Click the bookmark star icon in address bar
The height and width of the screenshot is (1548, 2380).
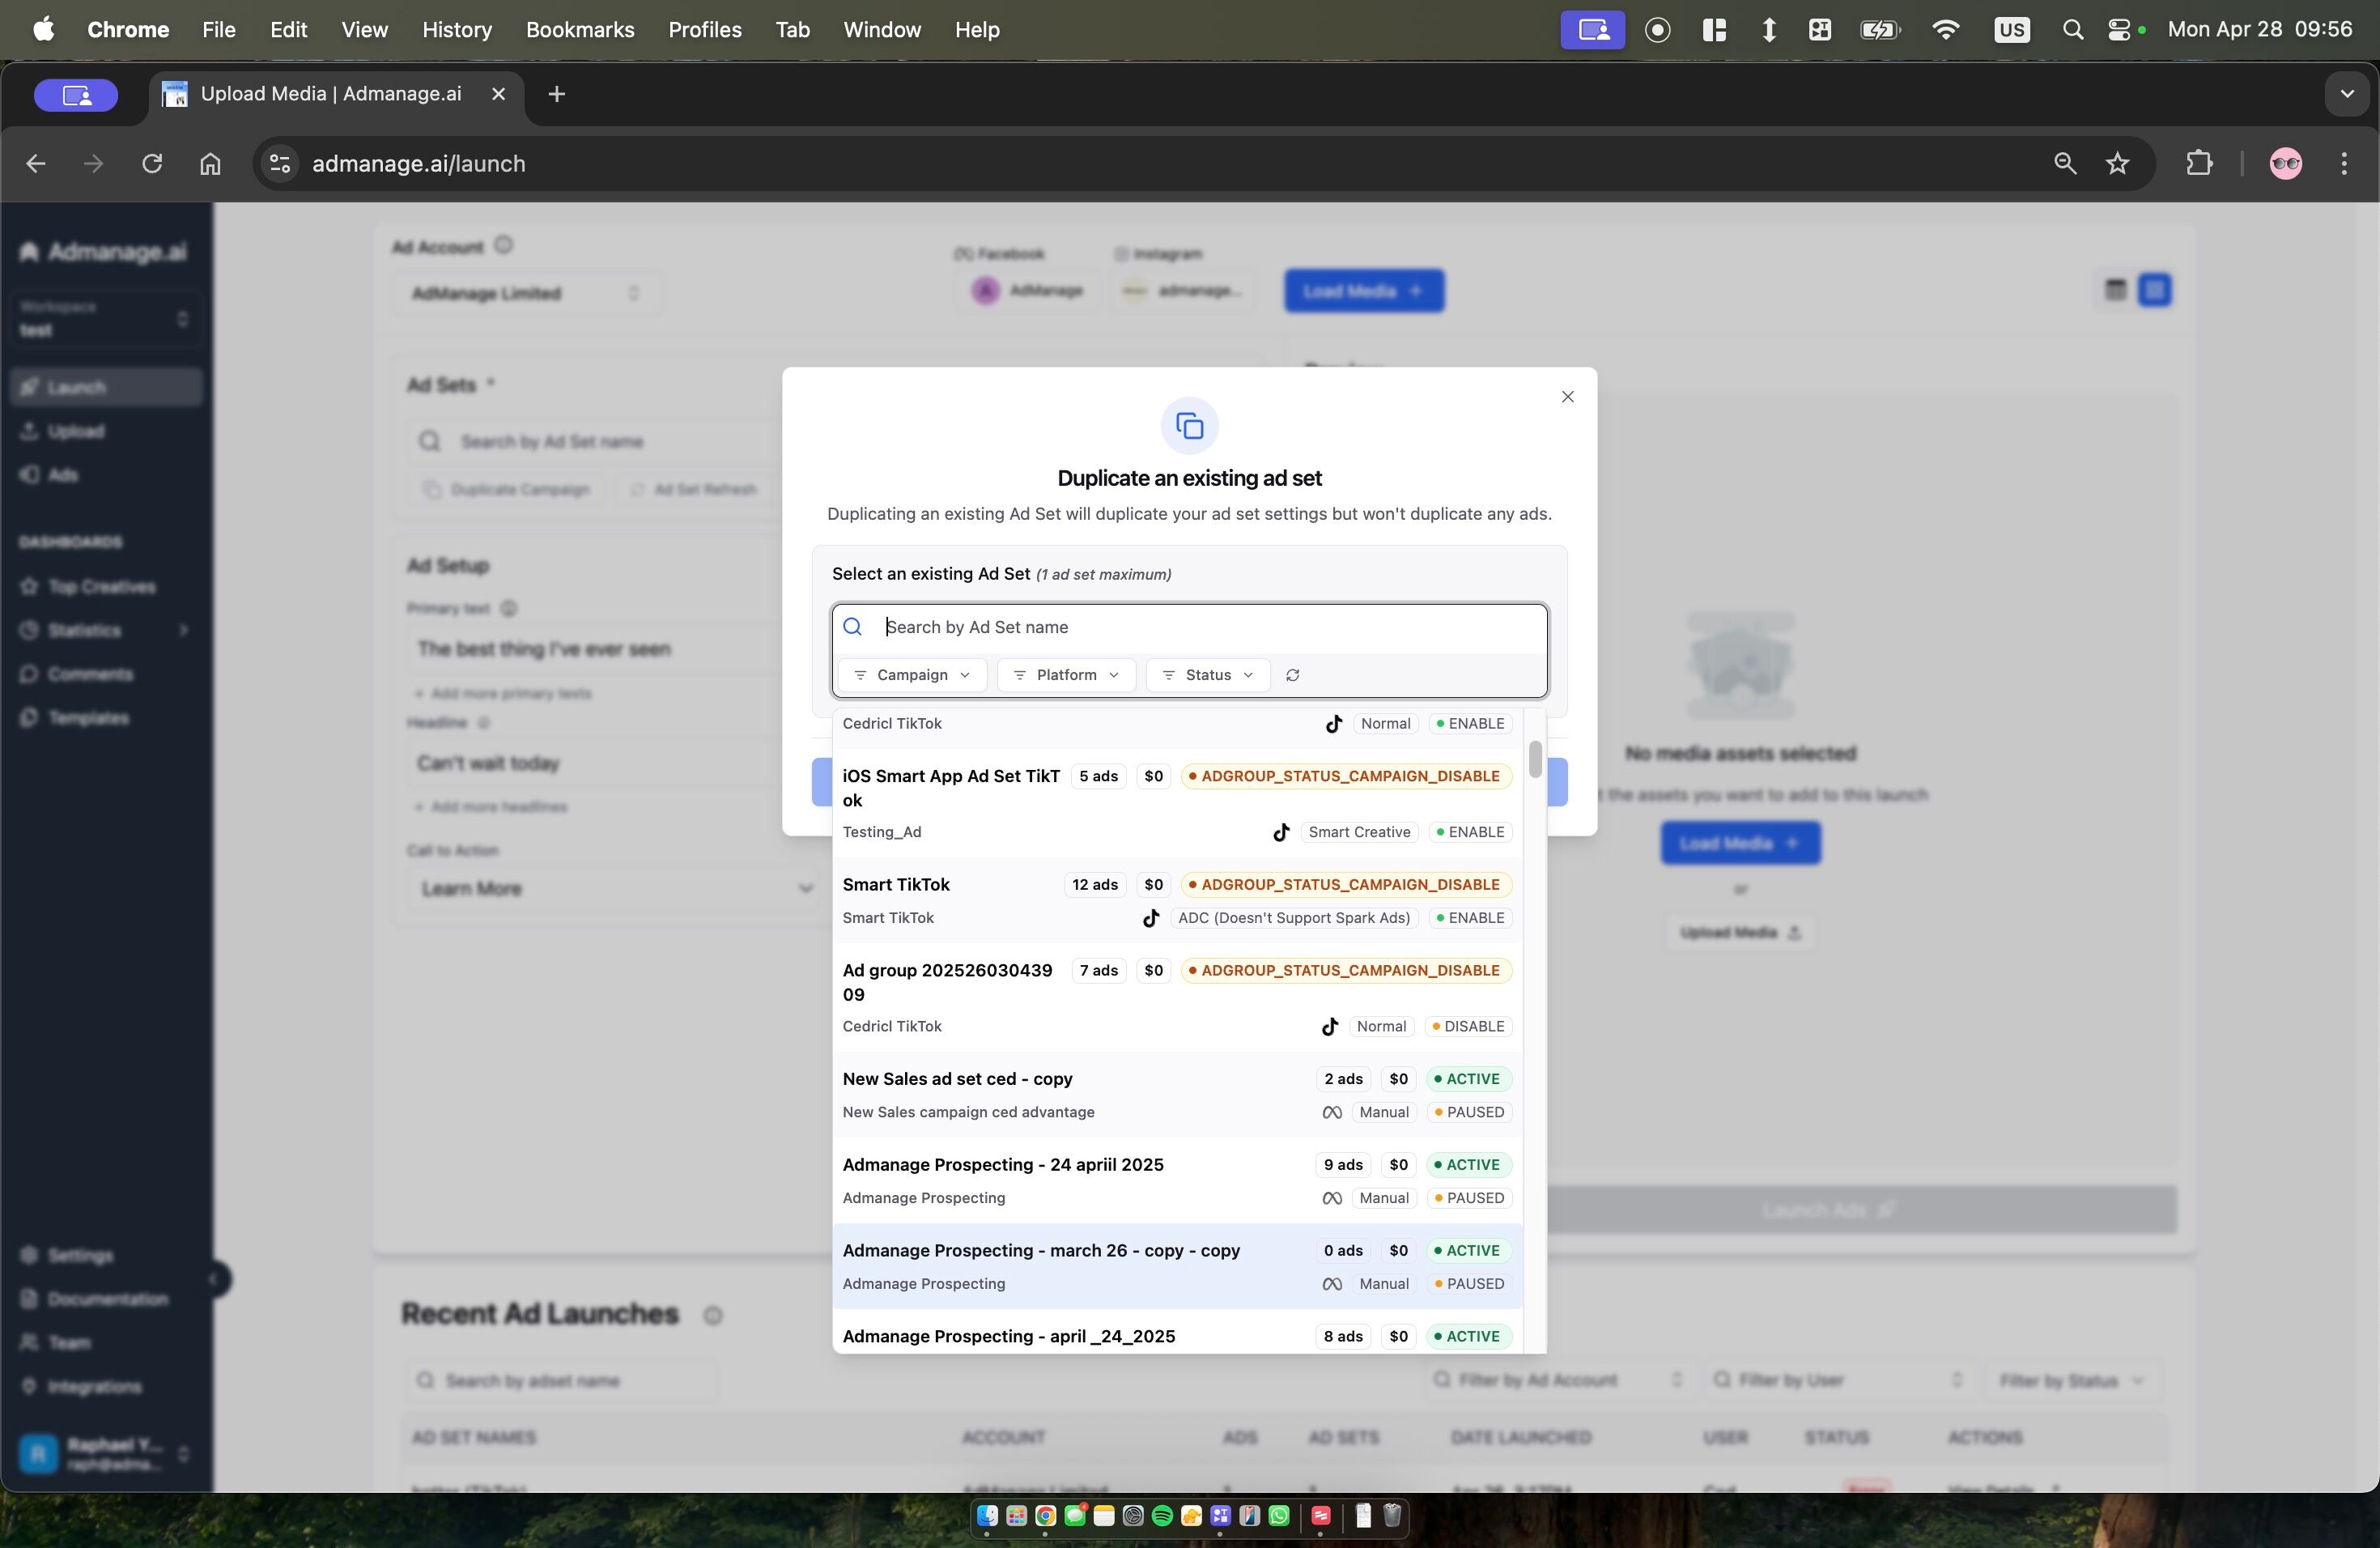tap(2117, 163)
